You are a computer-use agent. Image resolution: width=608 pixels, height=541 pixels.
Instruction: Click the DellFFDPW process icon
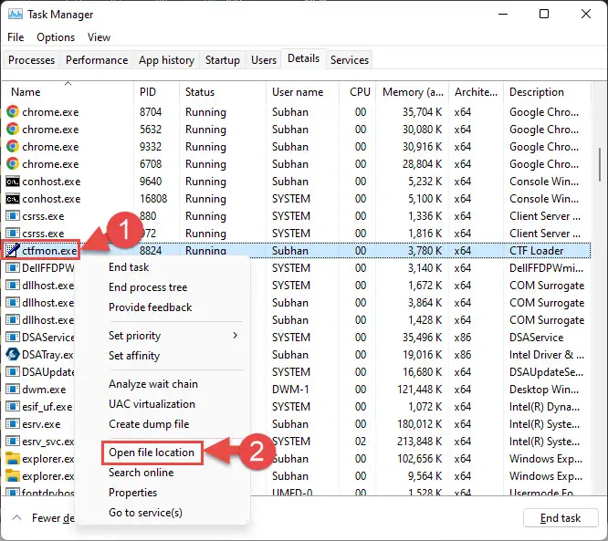tap(13, 268)
